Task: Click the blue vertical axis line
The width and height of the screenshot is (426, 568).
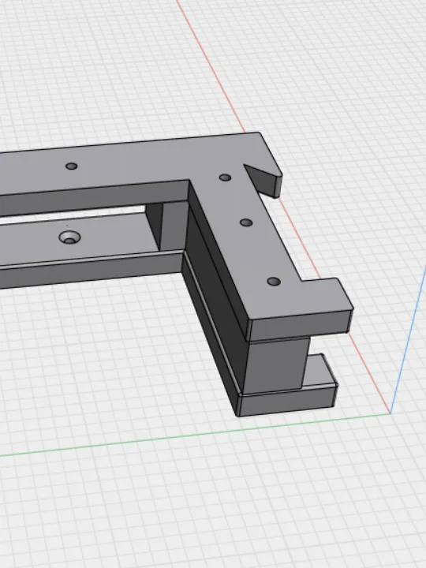Action: pos(408,340)
